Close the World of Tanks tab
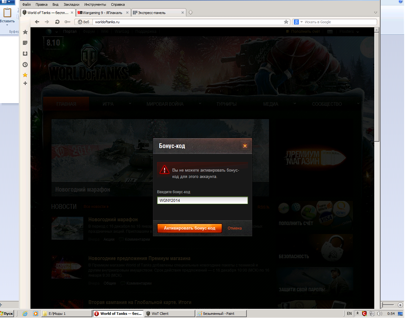The image size is (407, 326). (x=72, y=13)
